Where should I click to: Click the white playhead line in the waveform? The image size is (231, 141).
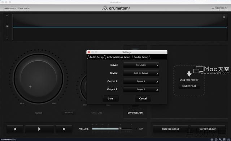pyautogui.click(x=13, y=27)
